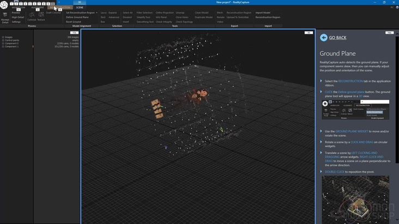Click Ortho Projection tool
Screen dimensions: 399x224
tap(165, 13)
